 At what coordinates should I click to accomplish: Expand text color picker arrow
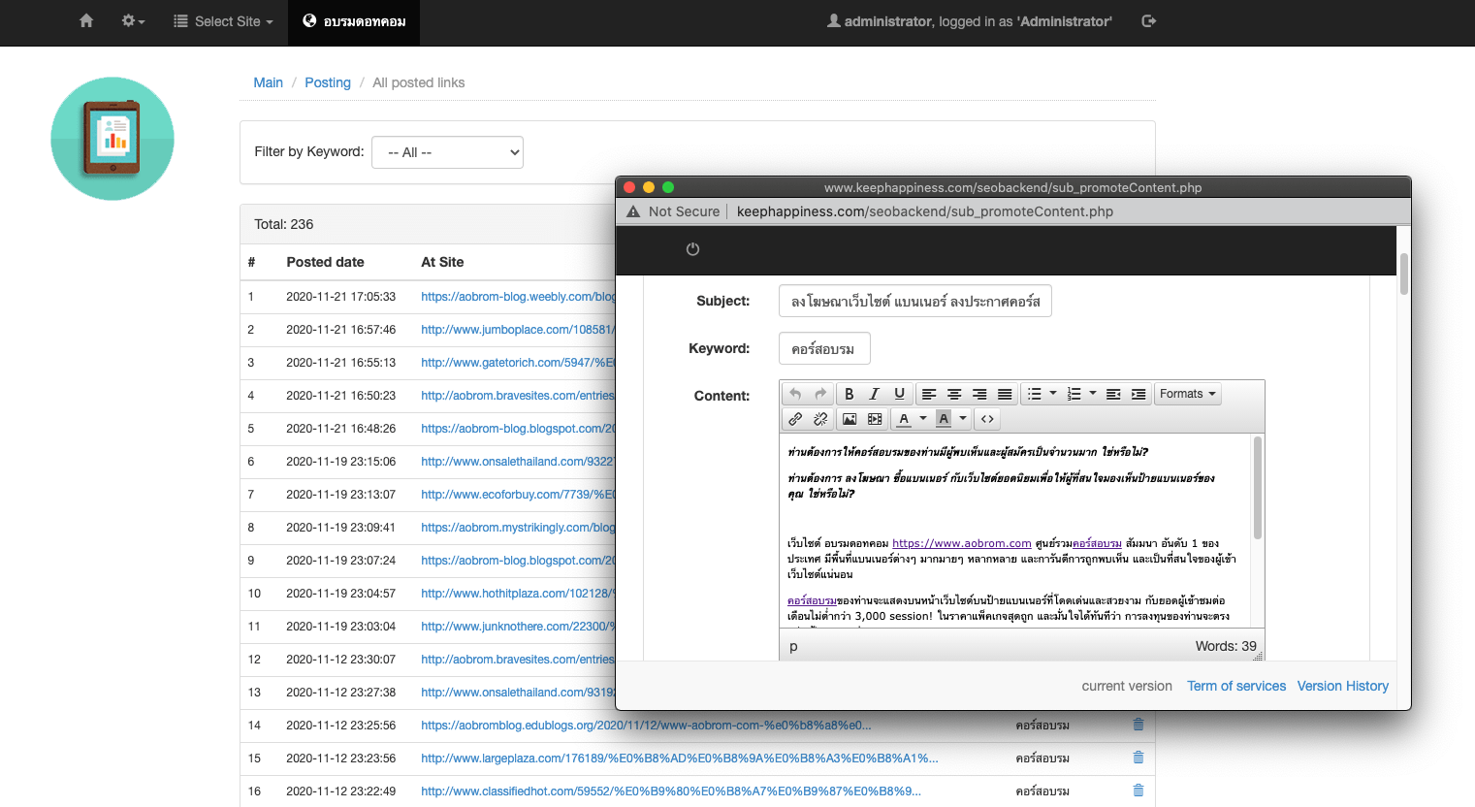923,419
